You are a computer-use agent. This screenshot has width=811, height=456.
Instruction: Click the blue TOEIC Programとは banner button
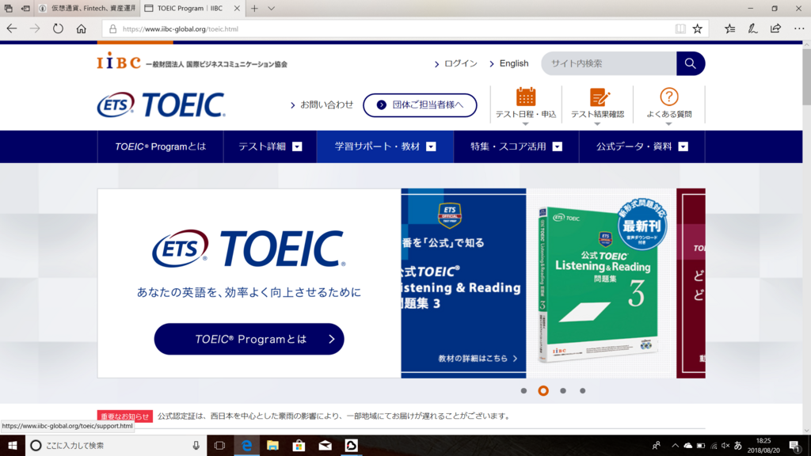coord(249,339)
